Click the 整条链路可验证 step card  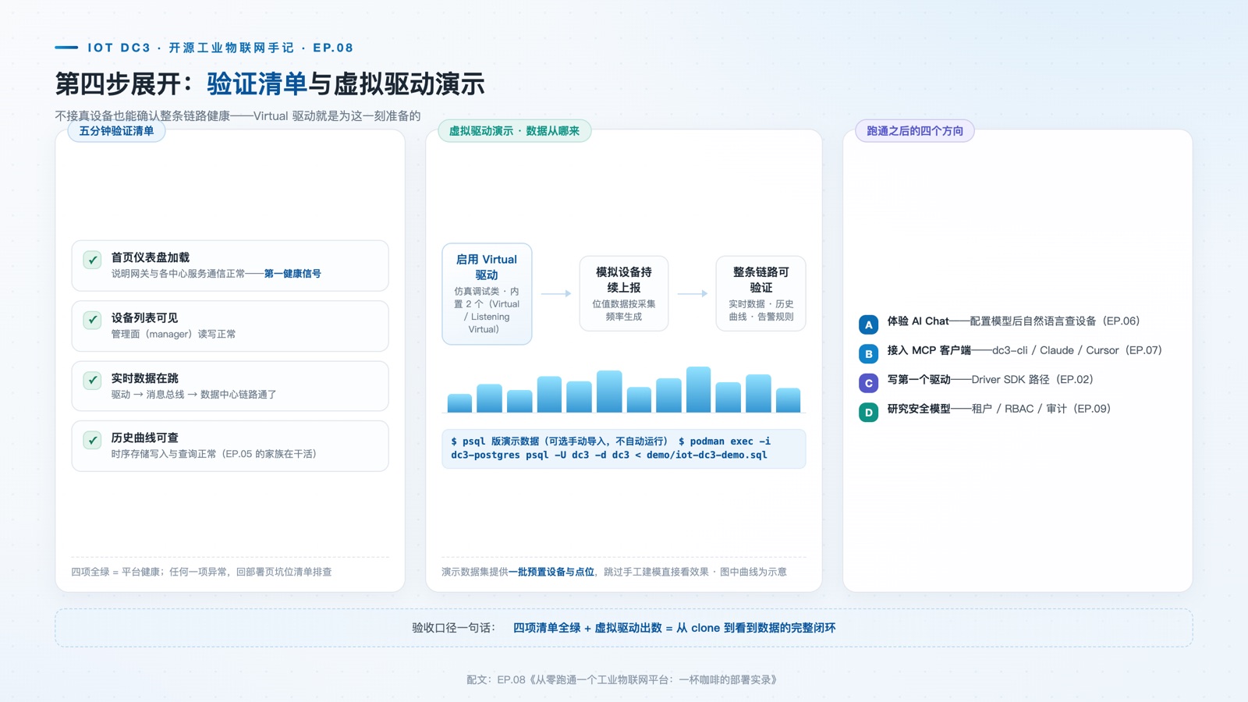coord(760,293)
